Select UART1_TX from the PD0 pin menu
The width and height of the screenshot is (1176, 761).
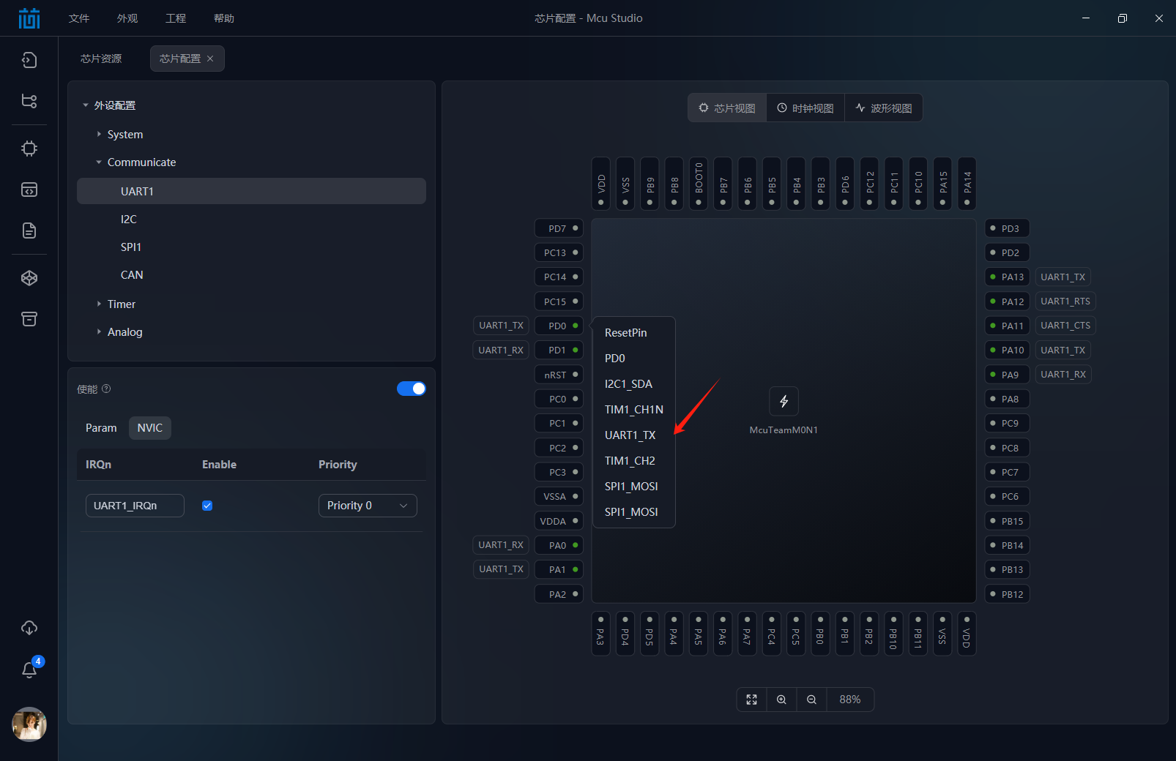630,435
